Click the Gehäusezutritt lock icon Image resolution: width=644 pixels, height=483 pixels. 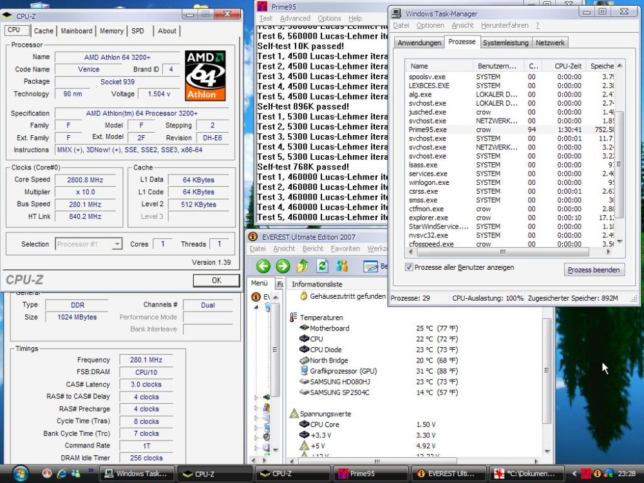(x=303, y=296)
